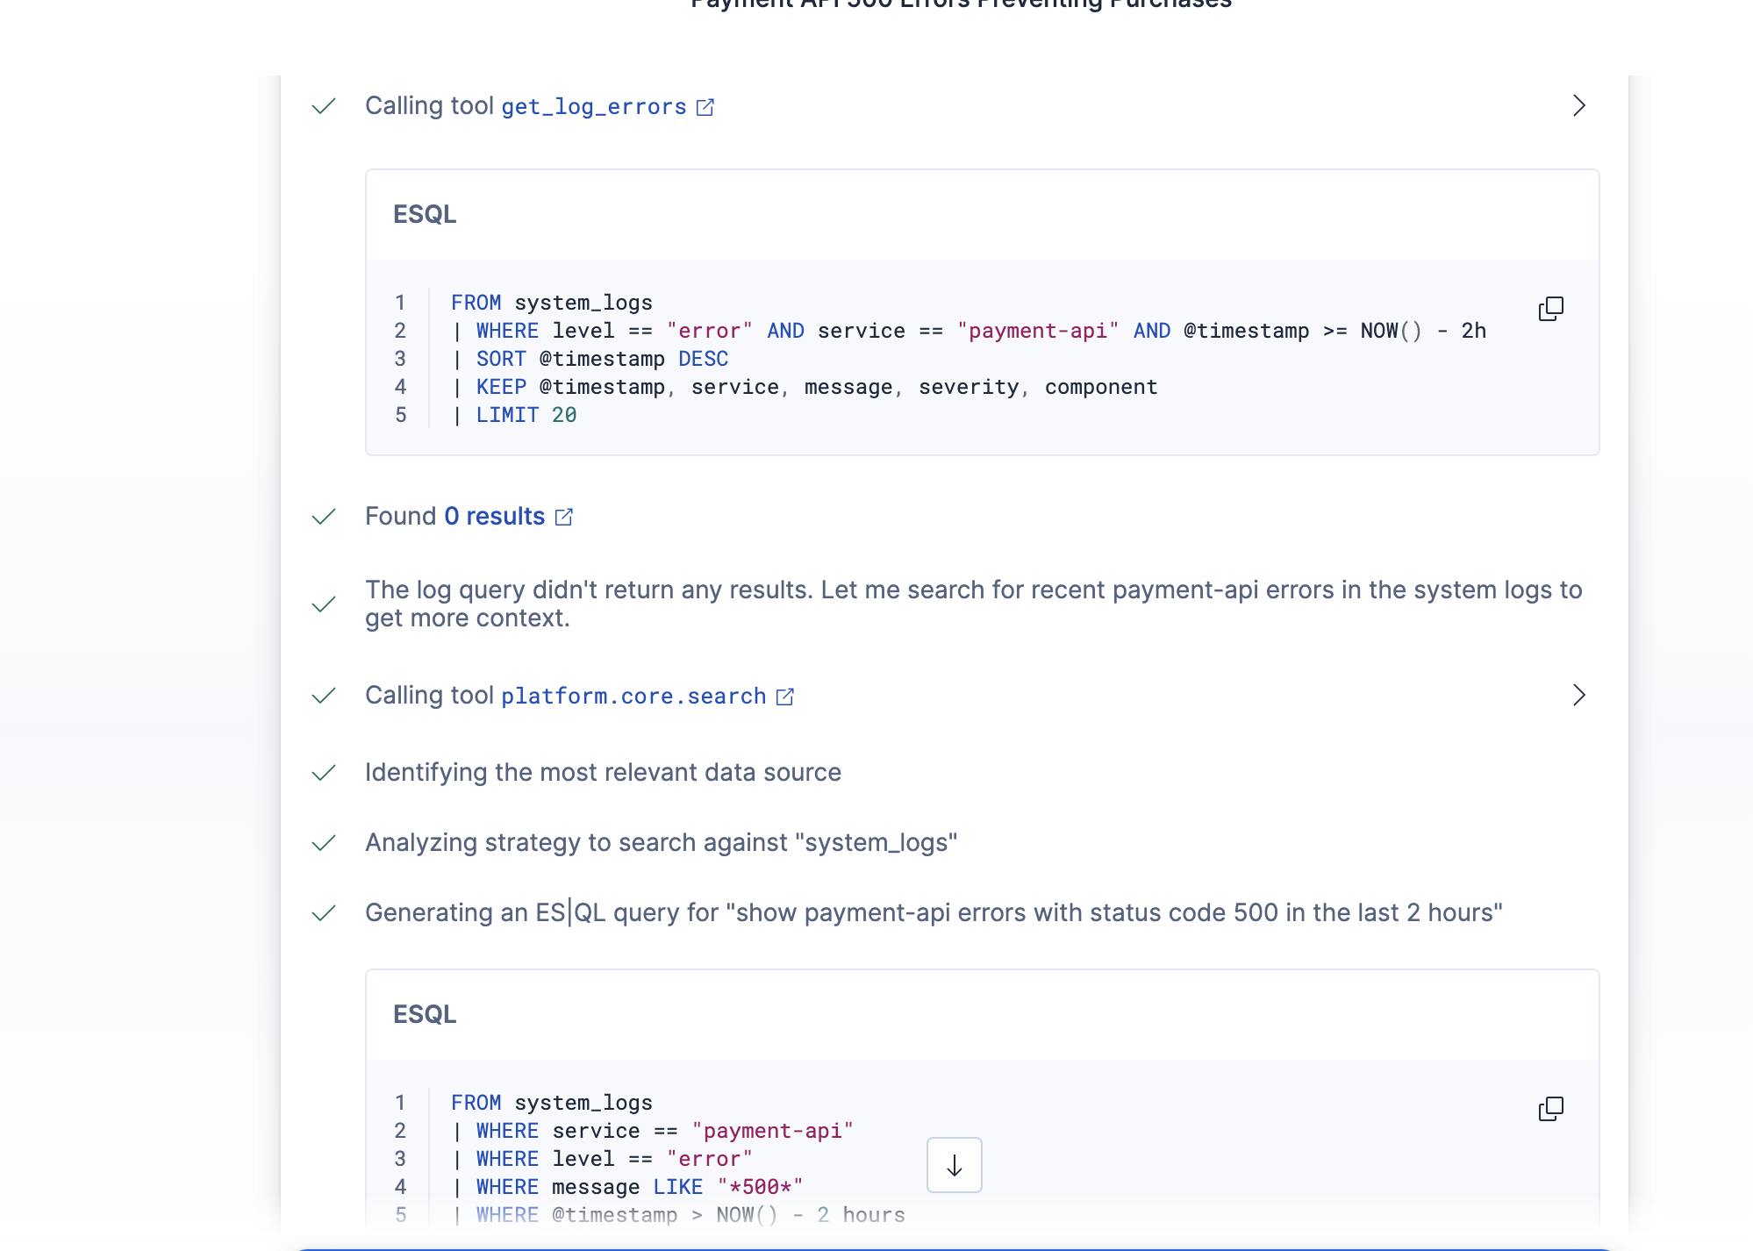The width and height of the screenshot is (1753, 1251).
Task: Click the scroll-down arrow button
Action: point(954,1165)
